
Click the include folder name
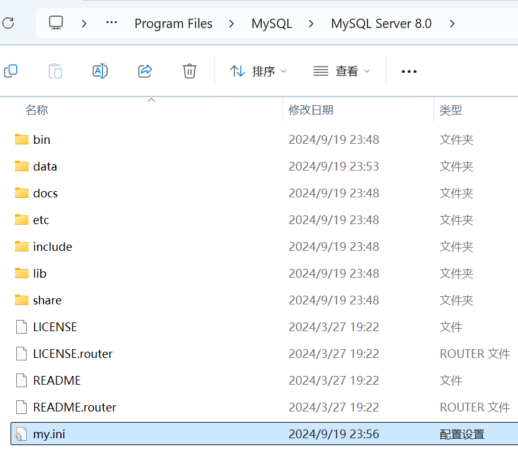pos(52,247)
